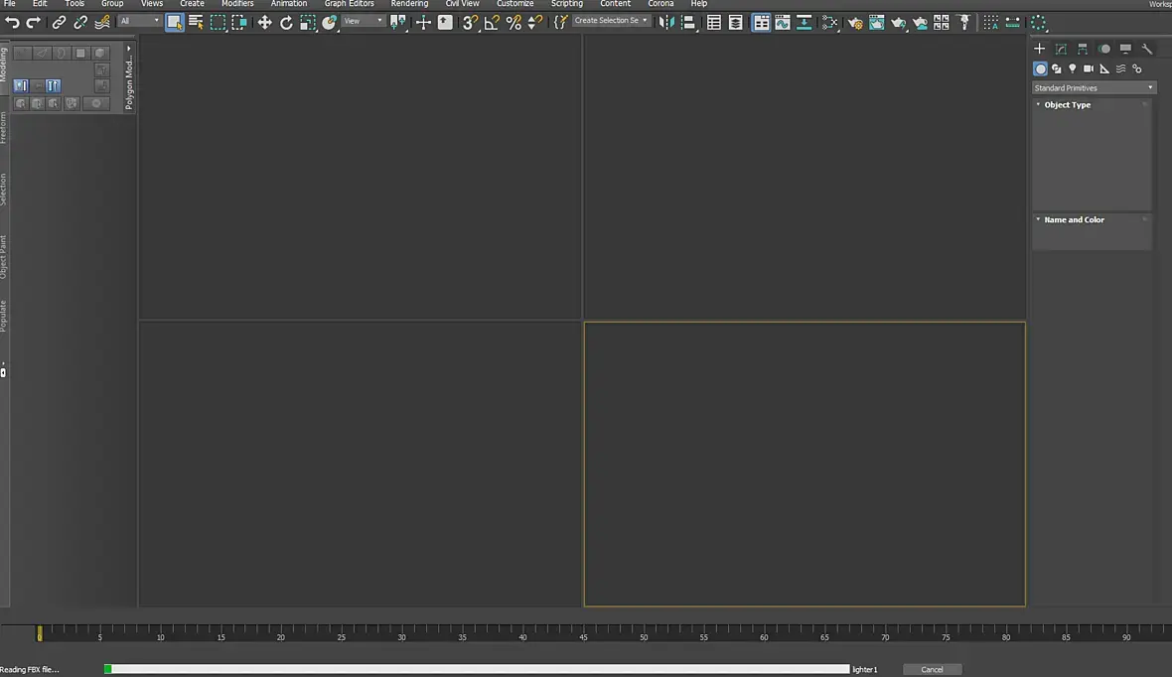Screen dimensions: 1172x677
Task: Cancel the FBX file import
Action: click(x=932, y=669)
